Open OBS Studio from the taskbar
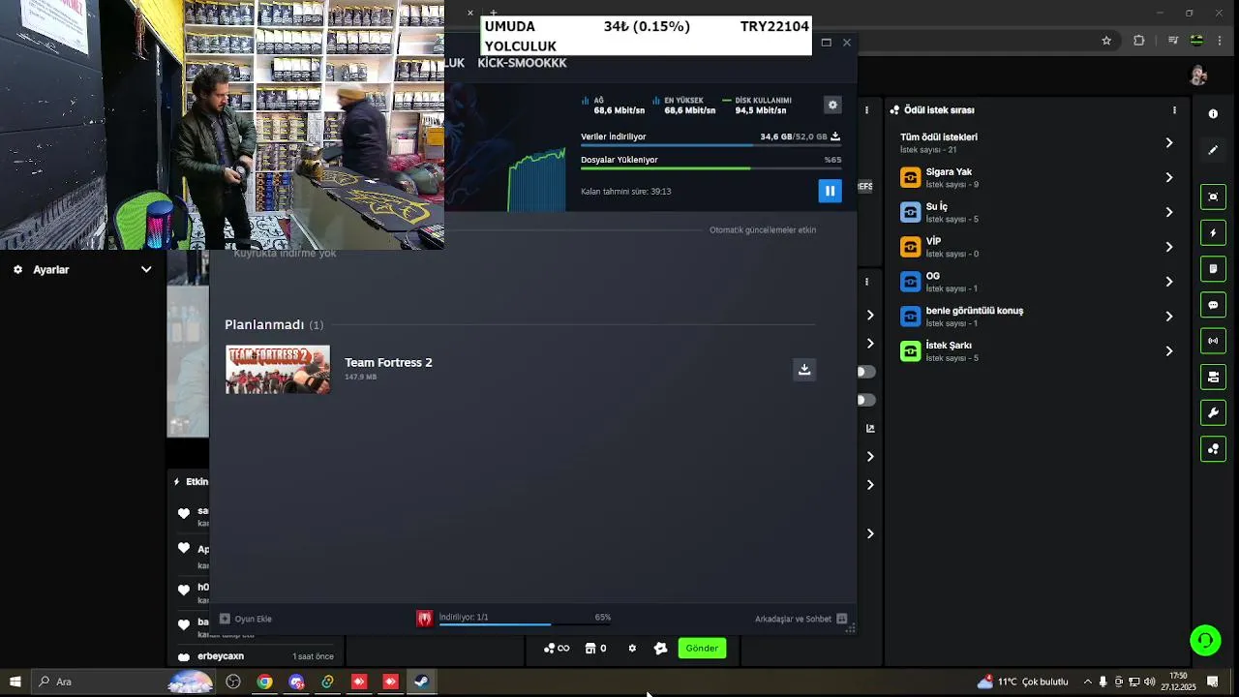Viewport: 1239px width, 697px height. [233, 682]
